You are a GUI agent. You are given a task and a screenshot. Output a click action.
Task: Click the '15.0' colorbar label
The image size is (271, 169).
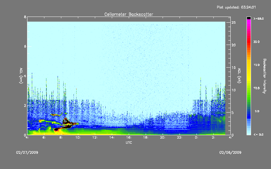(256, 65)
